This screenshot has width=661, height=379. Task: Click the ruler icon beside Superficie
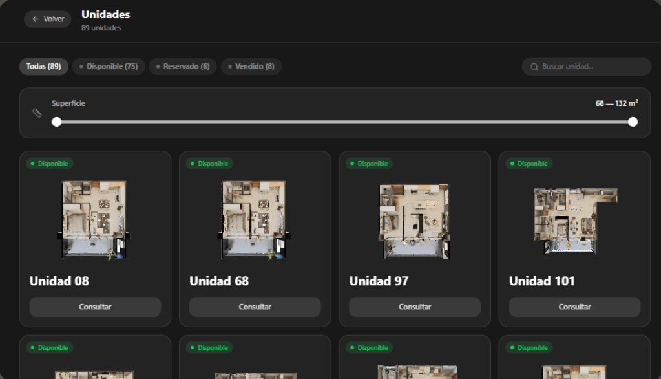click(x=37, y=113)
